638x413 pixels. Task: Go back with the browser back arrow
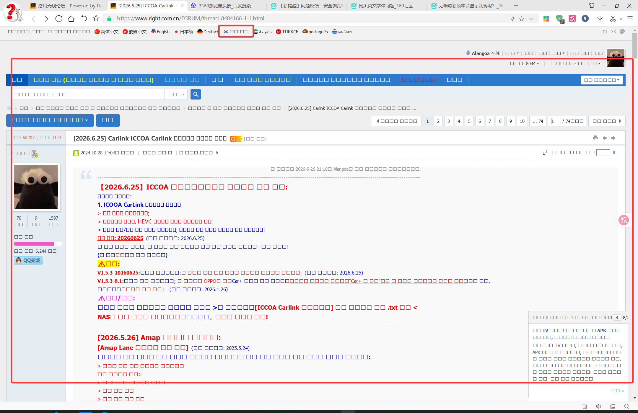click(34, 19)
